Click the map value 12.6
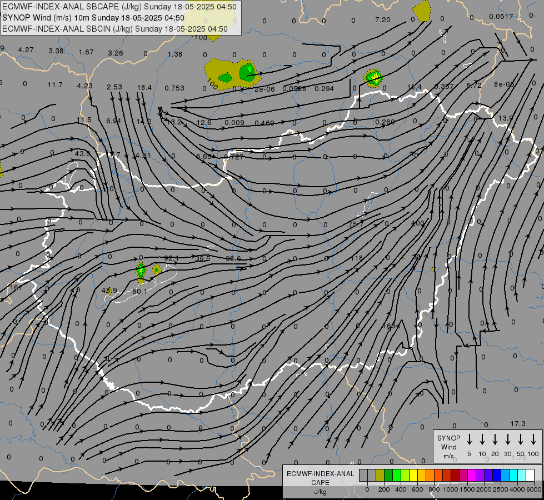The image size is (544, 500). [204, 122]
